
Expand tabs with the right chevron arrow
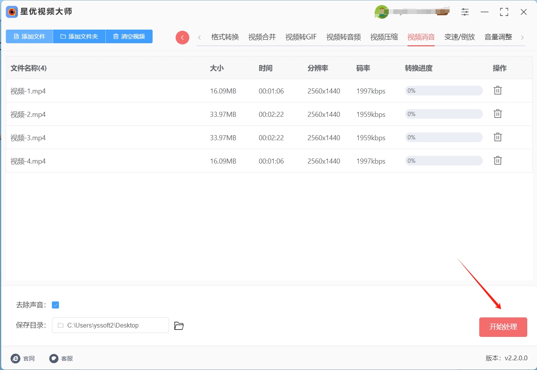click(522, 37)
